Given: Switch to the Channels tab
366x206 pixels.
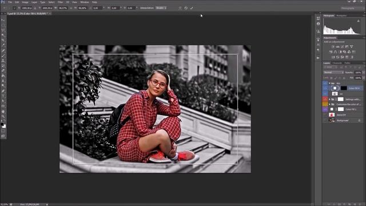Looking at the screenshot, I should click(x=337, y=63).
